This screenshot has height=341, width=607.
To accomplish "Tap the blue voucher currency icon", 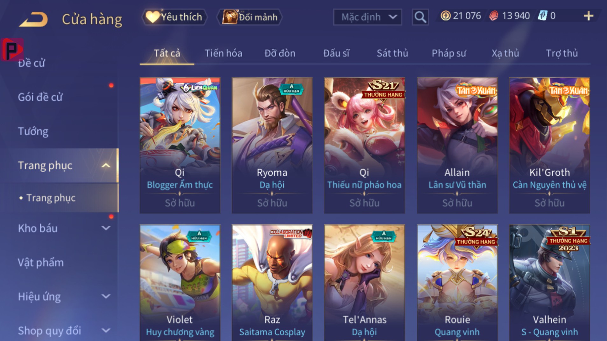I will (x=542, y=16).
